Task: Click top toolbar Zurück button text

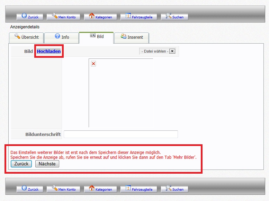Action: click(x=33, y=17)
